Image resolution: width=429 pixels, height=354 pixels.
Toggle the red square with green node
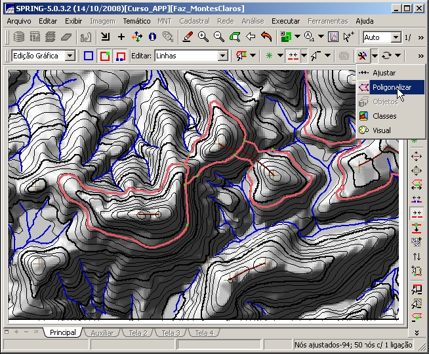[104, 56]
